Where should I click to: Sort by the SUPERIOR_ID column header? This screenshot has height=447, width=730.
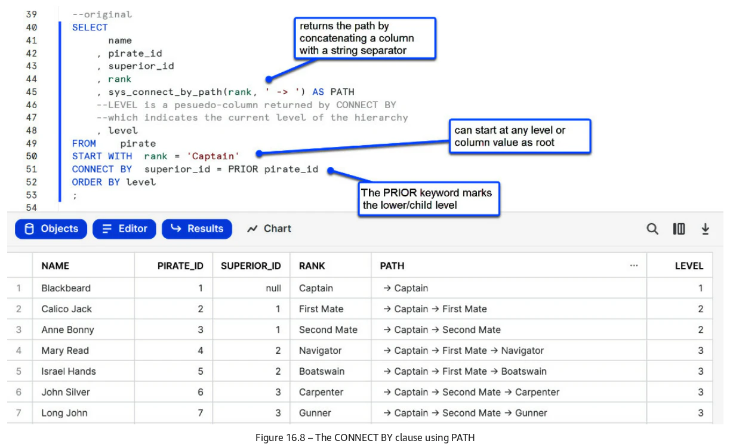[x=251, y=266]
